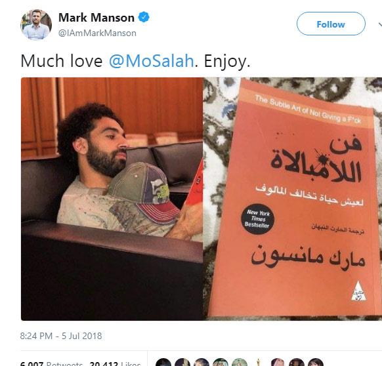Open the third liker's avatar
This screenshot has width=382, height=366.
[x=202, y=362]
